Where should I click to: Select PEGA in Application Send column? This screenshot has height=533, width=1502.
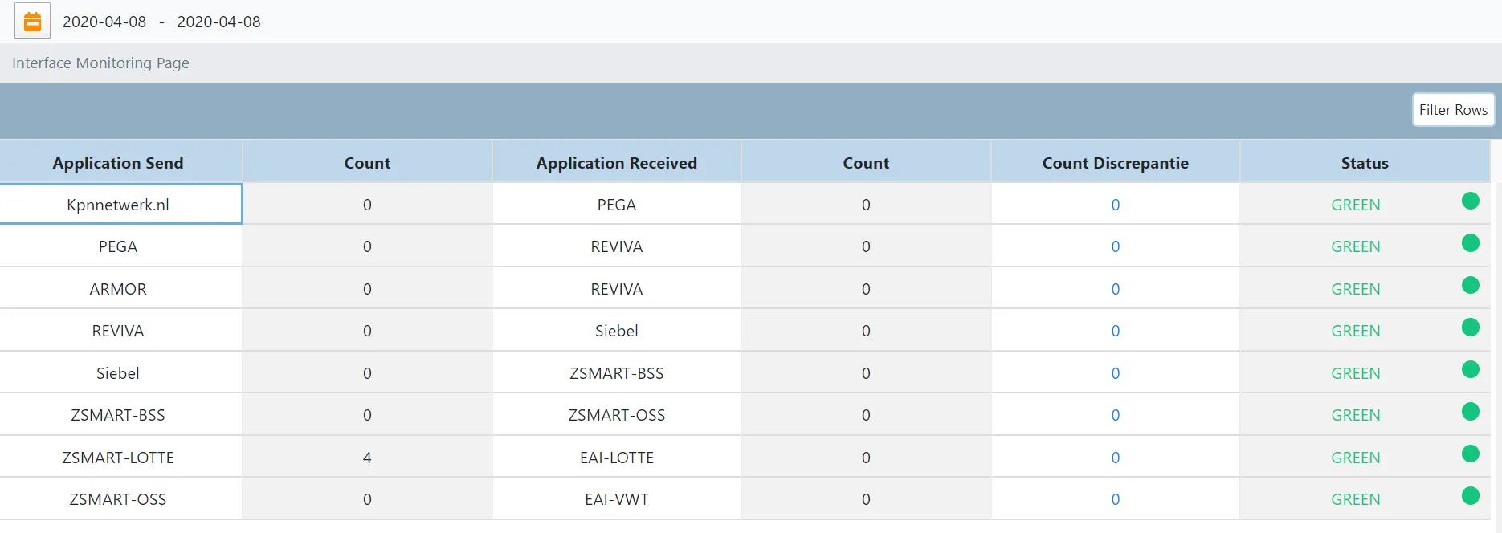(120, 246)
